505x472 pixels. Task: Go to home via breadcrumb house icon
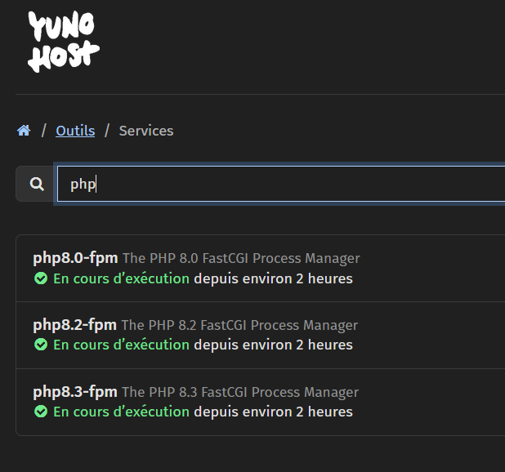pos(24,131)
